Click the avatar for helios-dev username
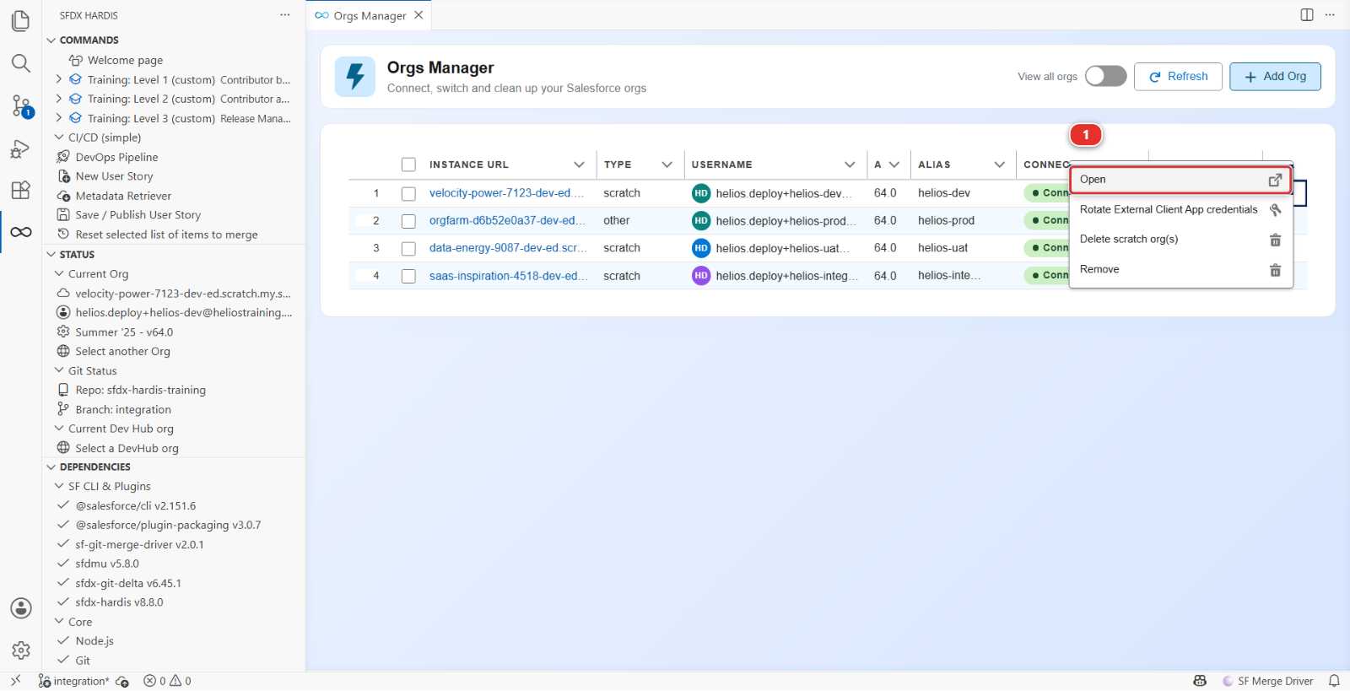 point(701,193)
